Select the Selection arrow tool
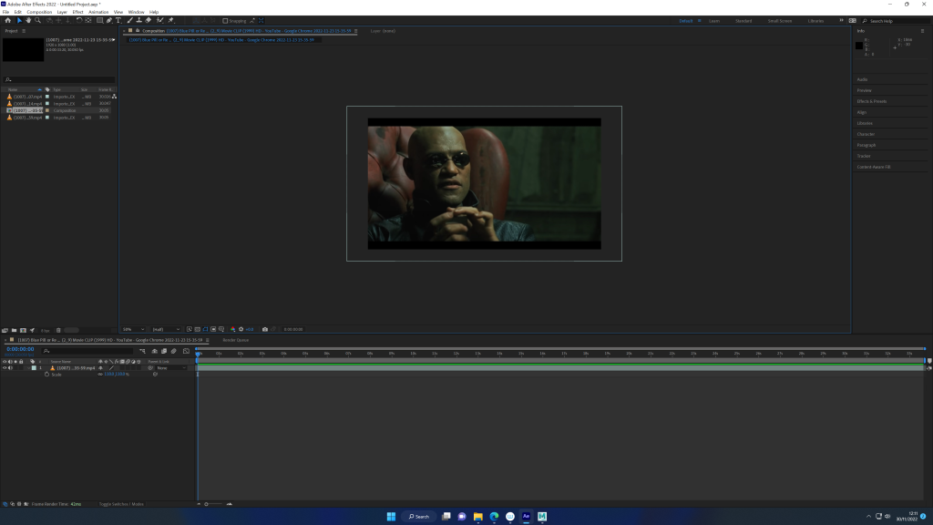The height and width of the screenshot is (525, 933). (x=19, y=20)
